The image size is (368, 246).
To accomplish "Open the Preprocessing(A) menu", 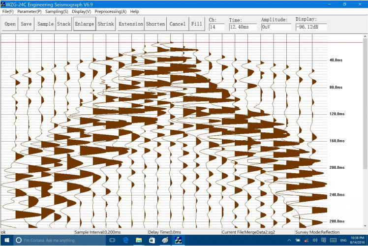I will [x=111, y=11].
